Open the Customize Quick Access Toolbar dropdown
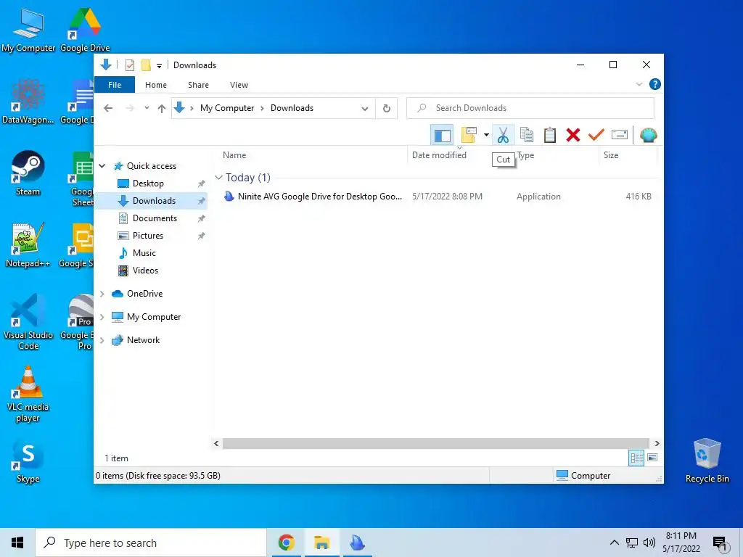The height and width of the screenshot is (557, 743). (x=159, y=65)
